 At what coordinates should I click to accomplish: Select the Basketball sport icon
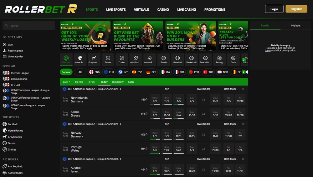point(192,59)
